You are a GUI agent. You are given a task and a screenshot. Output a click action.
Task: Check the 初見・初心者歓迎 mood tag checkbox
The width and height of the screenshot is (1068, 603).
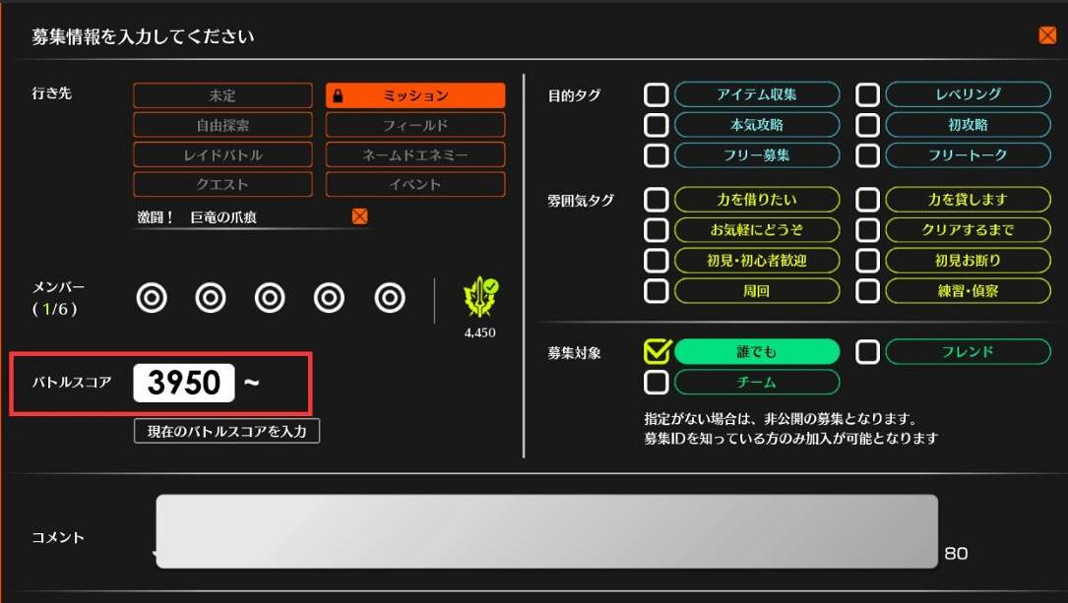[x=656, y=261]
